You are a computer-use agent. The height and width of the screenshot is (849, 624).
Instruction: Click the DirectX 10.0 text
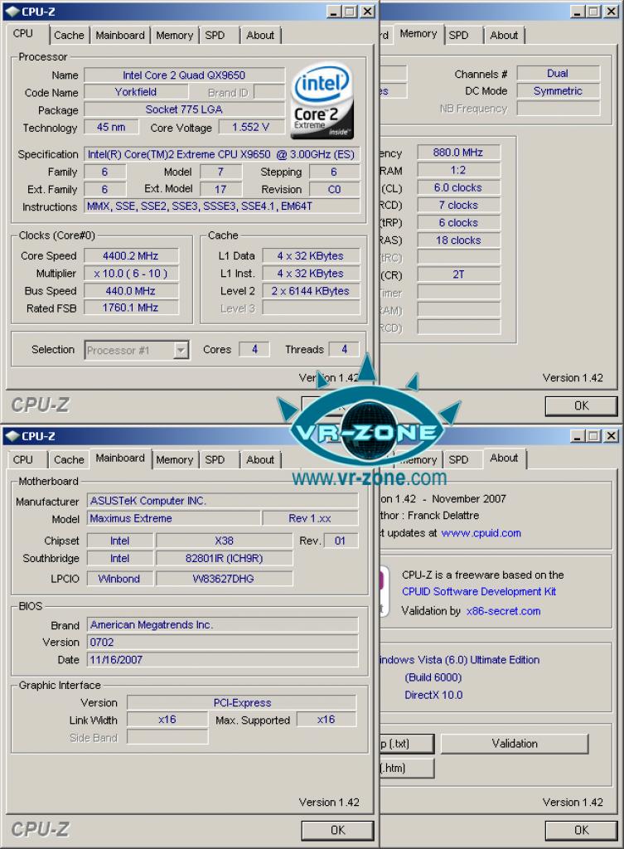(433, 695)
